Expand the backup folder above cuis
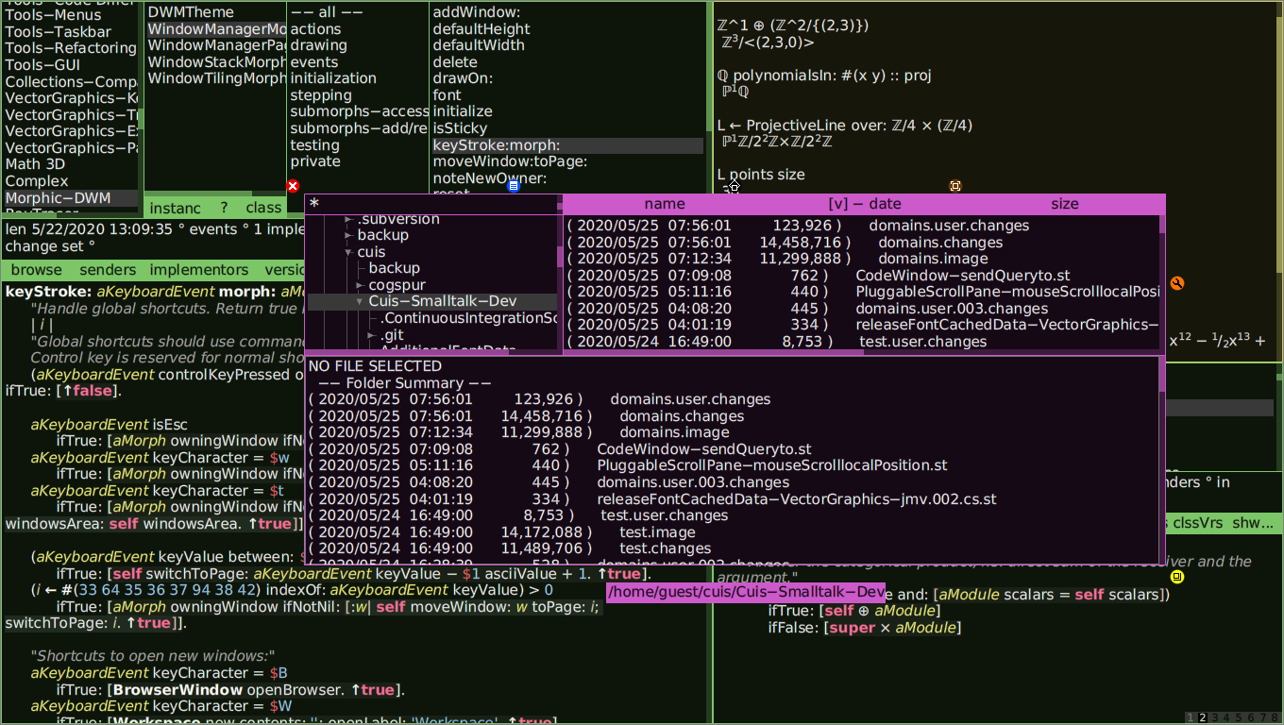Viewport: 1284px width, 725px height. click(349, 235)
